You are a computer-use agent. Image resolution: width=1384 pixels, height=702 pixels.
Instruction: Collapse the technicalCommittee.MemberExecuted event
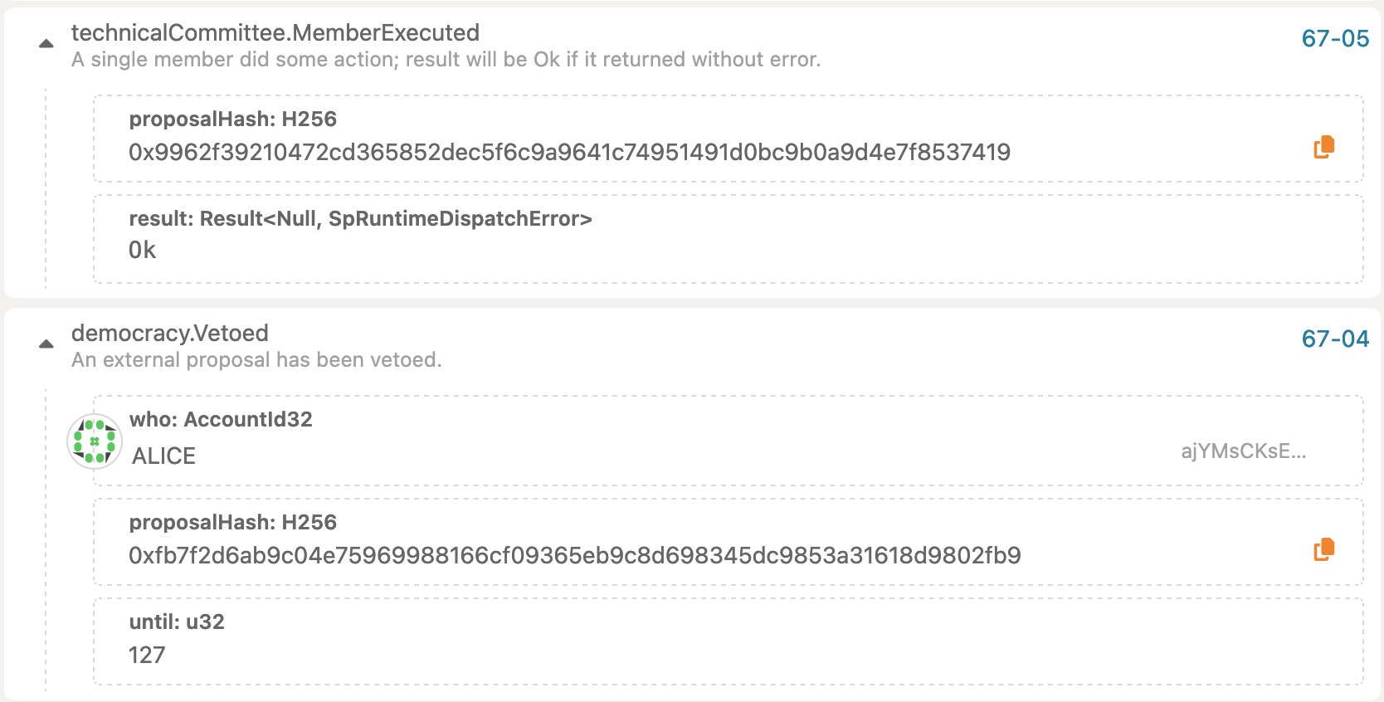tap(46, 44)
